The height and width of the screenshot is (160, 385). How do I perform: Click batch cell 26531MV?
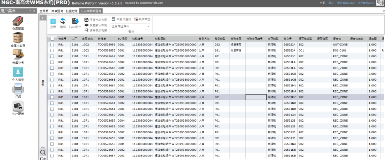290,86
